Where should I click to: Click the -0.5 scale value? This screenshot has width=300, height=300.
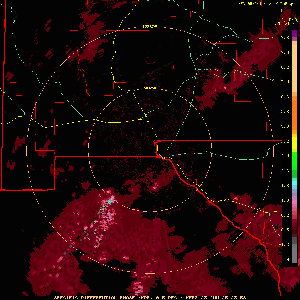point(284,230)
